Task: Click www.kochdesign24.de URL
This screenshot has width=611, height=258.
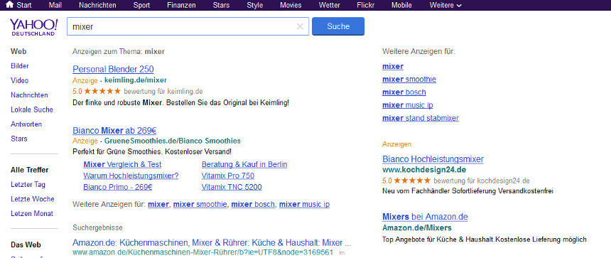Action: point(424,171)
